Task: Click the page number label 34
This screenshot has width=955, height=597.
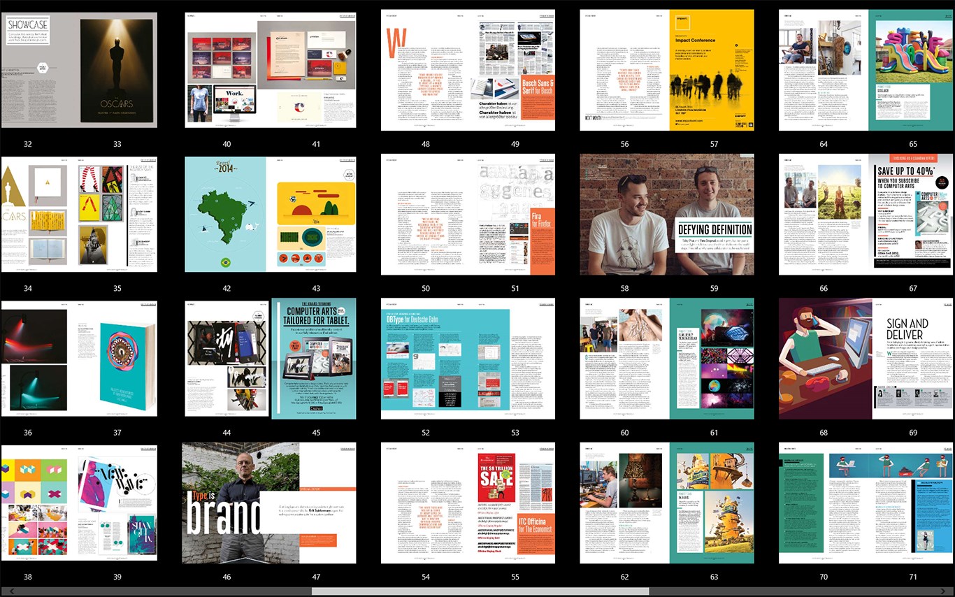Action: pos(28,289)
